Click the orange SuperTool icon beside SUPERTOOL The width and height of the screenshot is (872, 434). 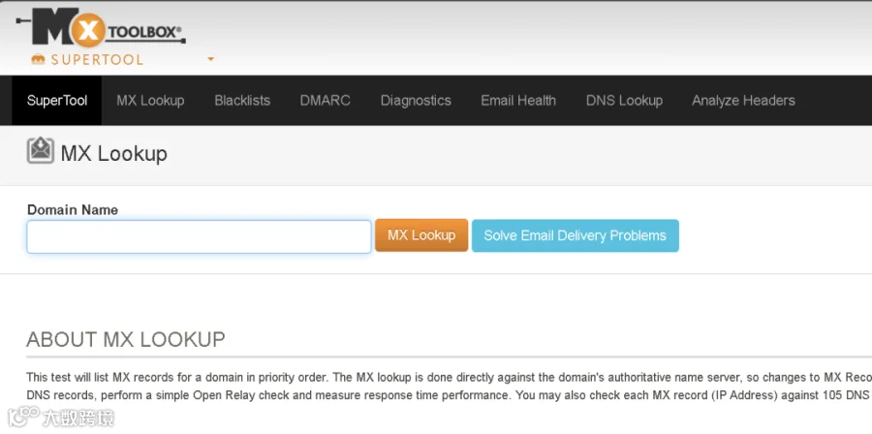[38, 59]
